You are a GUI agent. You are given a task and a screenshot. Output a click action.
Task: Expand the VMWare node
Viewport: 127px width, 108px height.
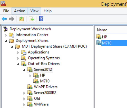24,105
